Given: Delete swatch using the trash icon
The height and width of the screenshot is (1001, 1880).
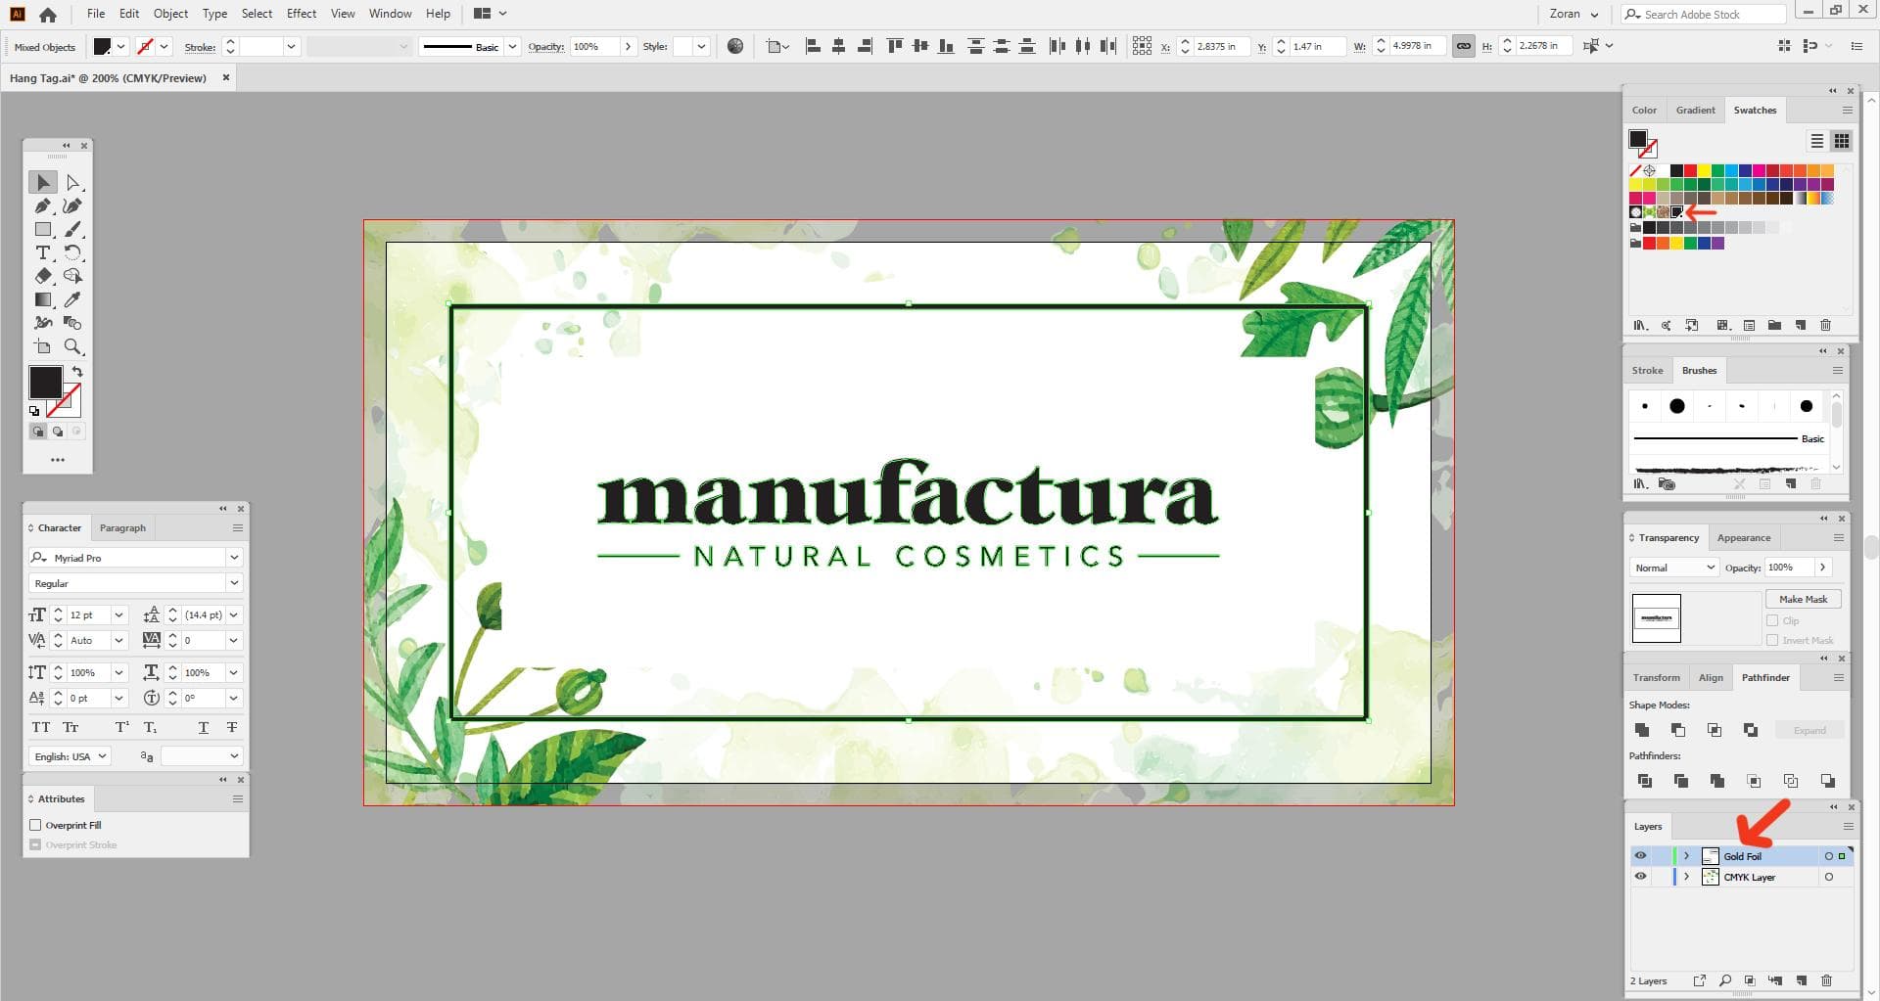Looking at the screenshot, I should 1825,325.
